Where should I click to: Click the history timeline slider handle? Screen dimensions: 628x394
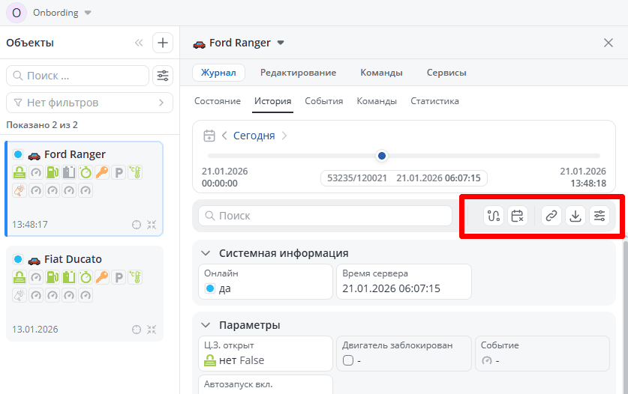click(x=382, y=156)
